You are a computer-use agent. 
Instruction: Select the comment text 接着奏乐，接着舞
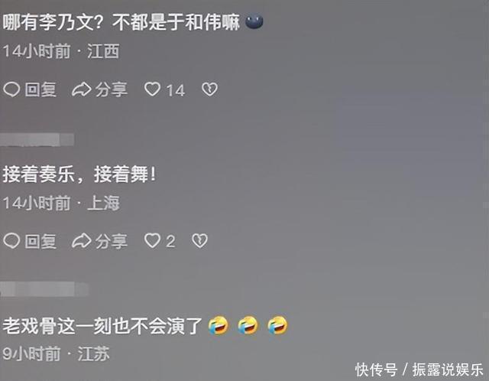coord(79,174)
